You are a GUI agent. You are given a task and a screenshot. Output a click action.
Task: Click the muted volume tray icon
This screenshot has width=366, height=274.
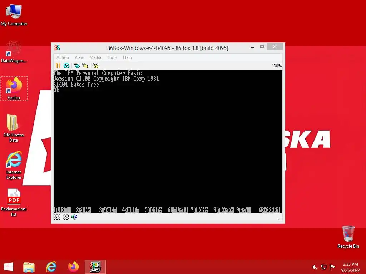point(315,267)
